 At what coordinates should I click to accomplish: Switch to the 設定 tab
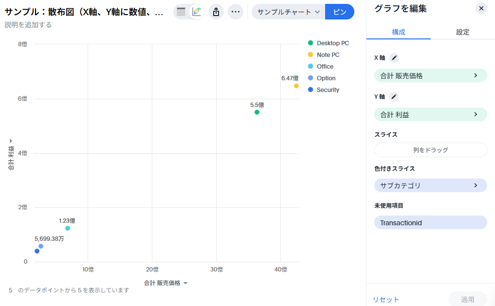click(462, 32)
